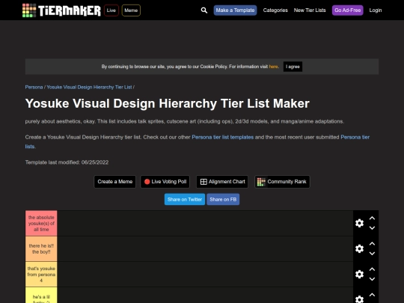This screenshot has height=303, width=404.
Task: Share on Twitter
Action: pyautogui.click(x=185, y=200)
